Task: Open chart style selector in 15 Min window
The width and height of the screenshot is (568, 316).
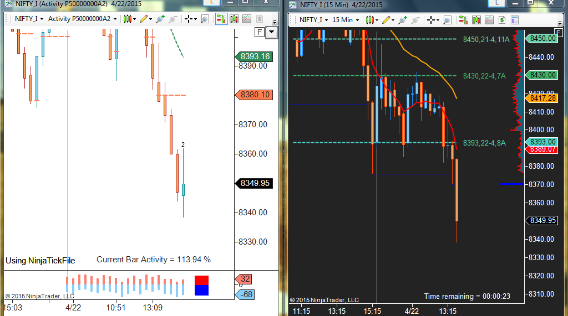Action: click(x=369, y=20)
